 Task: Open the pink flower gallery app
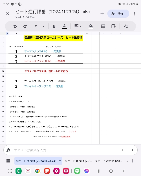[56, 171]
